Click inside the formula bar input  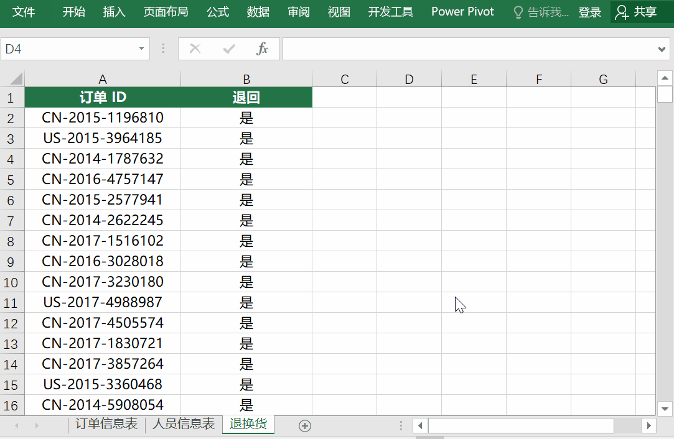click(x=469, y=49)
